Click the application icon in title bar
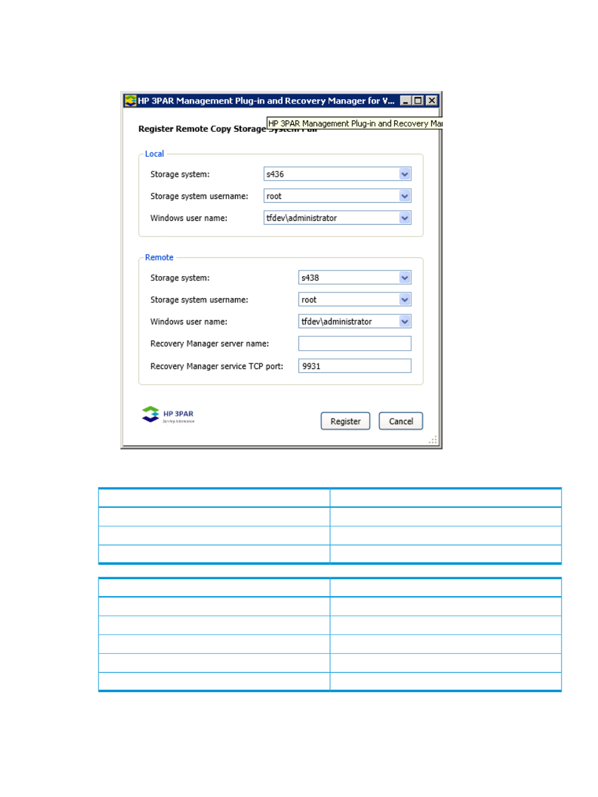The image size is (598, 797). pyautogui.click(x=130, y=100)
